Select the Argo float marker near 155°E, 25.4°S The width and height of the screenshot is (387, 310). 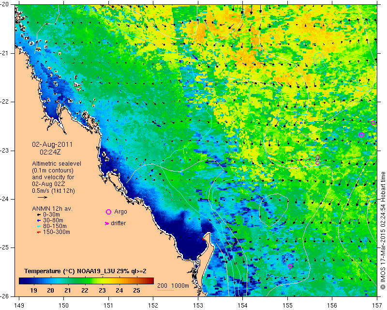coord(290,266)
